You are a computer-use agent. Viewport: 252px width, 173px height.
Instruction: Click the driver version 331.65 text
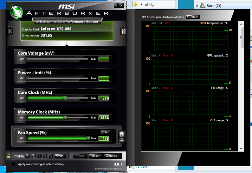47,36
